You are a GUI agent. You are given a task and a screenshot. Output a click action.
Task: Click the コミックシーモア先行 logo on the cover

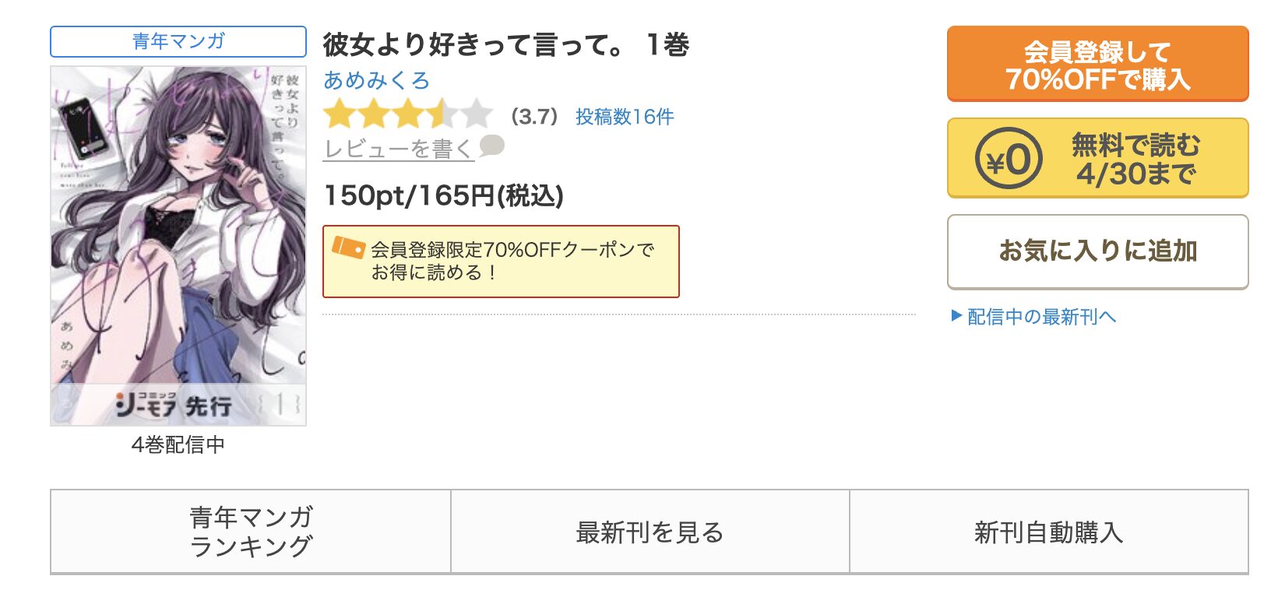[x=173, y=404]
